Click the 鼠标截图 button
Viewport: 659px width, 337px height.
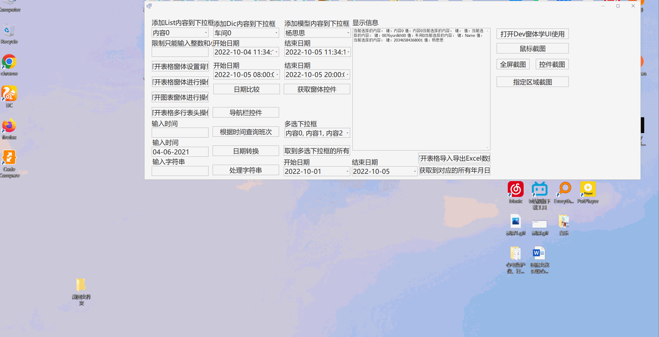click(532, 49)
